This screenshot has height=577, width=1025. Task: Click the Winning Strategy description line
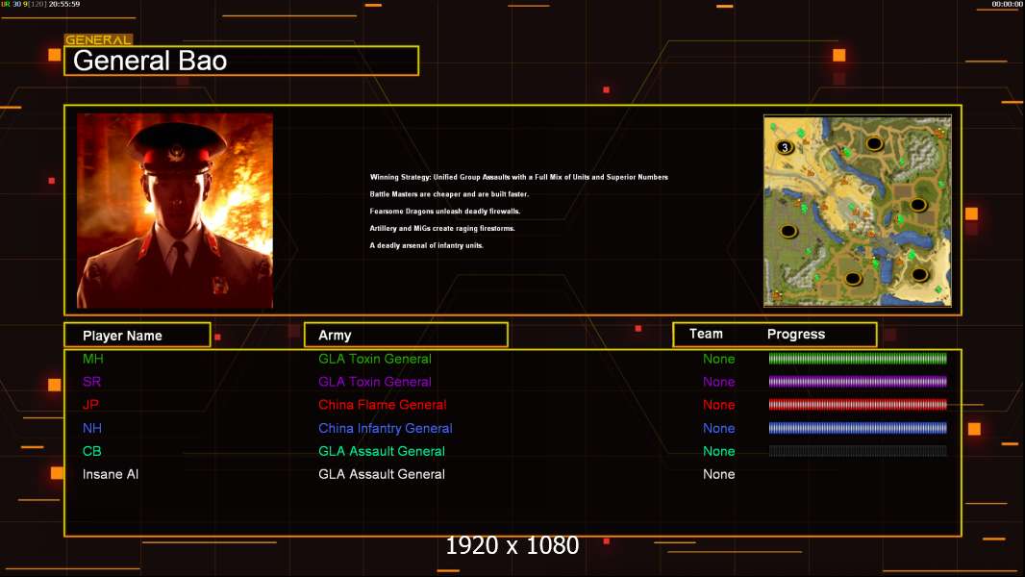pyautogui.click(x=519, y=177)
